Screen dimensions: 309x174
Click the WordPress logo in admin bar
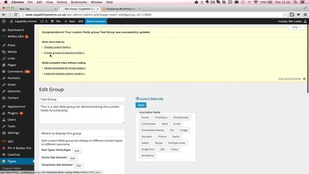(4, 21)
